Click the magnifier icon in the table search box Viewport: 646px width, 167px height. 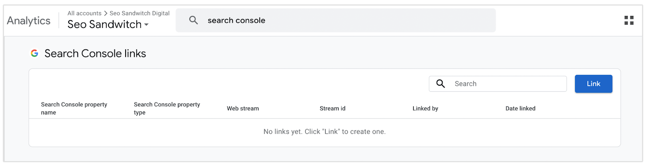[x=441, y=83]
